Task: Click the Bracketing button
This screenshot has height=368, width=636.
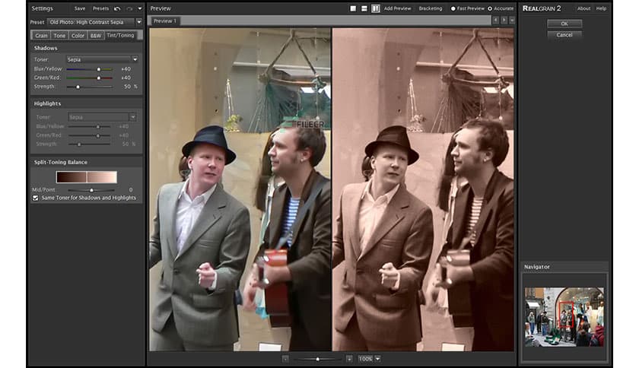Action: coord(431,8)
